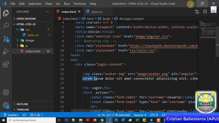Click the Open Changes compare icon
The image size is (219, 123).
click(197, 12)
